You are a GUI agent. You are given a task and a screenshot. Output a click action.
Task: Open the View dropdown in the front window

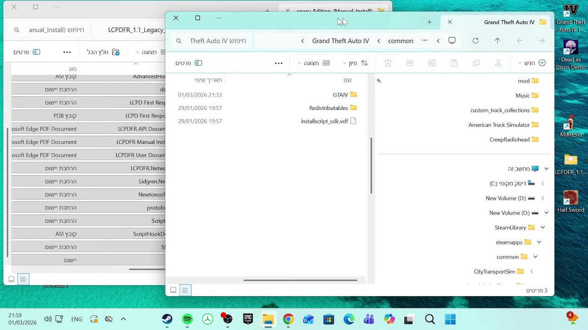pyautogui.click(x=314, y=63)
